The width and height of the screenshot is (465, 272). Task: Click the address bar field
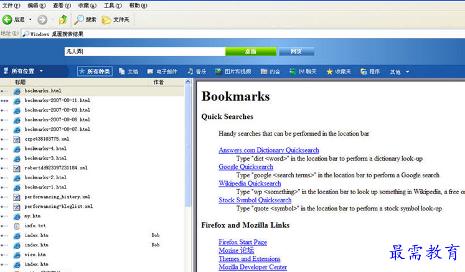[x=243, y=34]
